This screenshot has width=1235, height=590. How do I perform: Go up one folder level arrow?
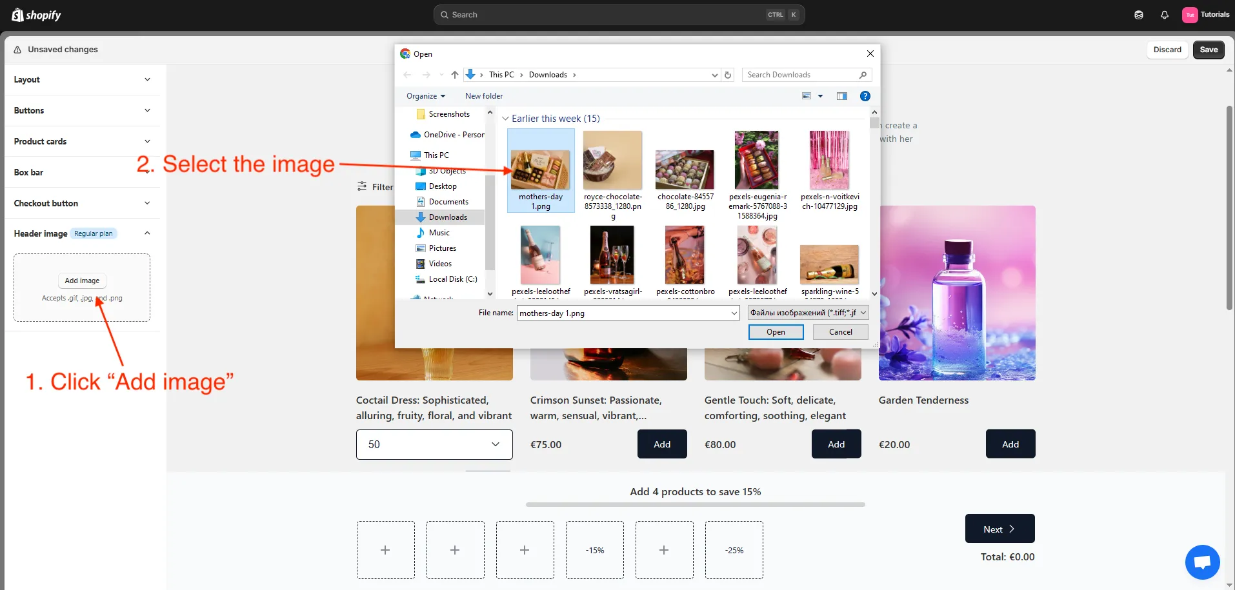pyautogui.click(x=455, y=75)
